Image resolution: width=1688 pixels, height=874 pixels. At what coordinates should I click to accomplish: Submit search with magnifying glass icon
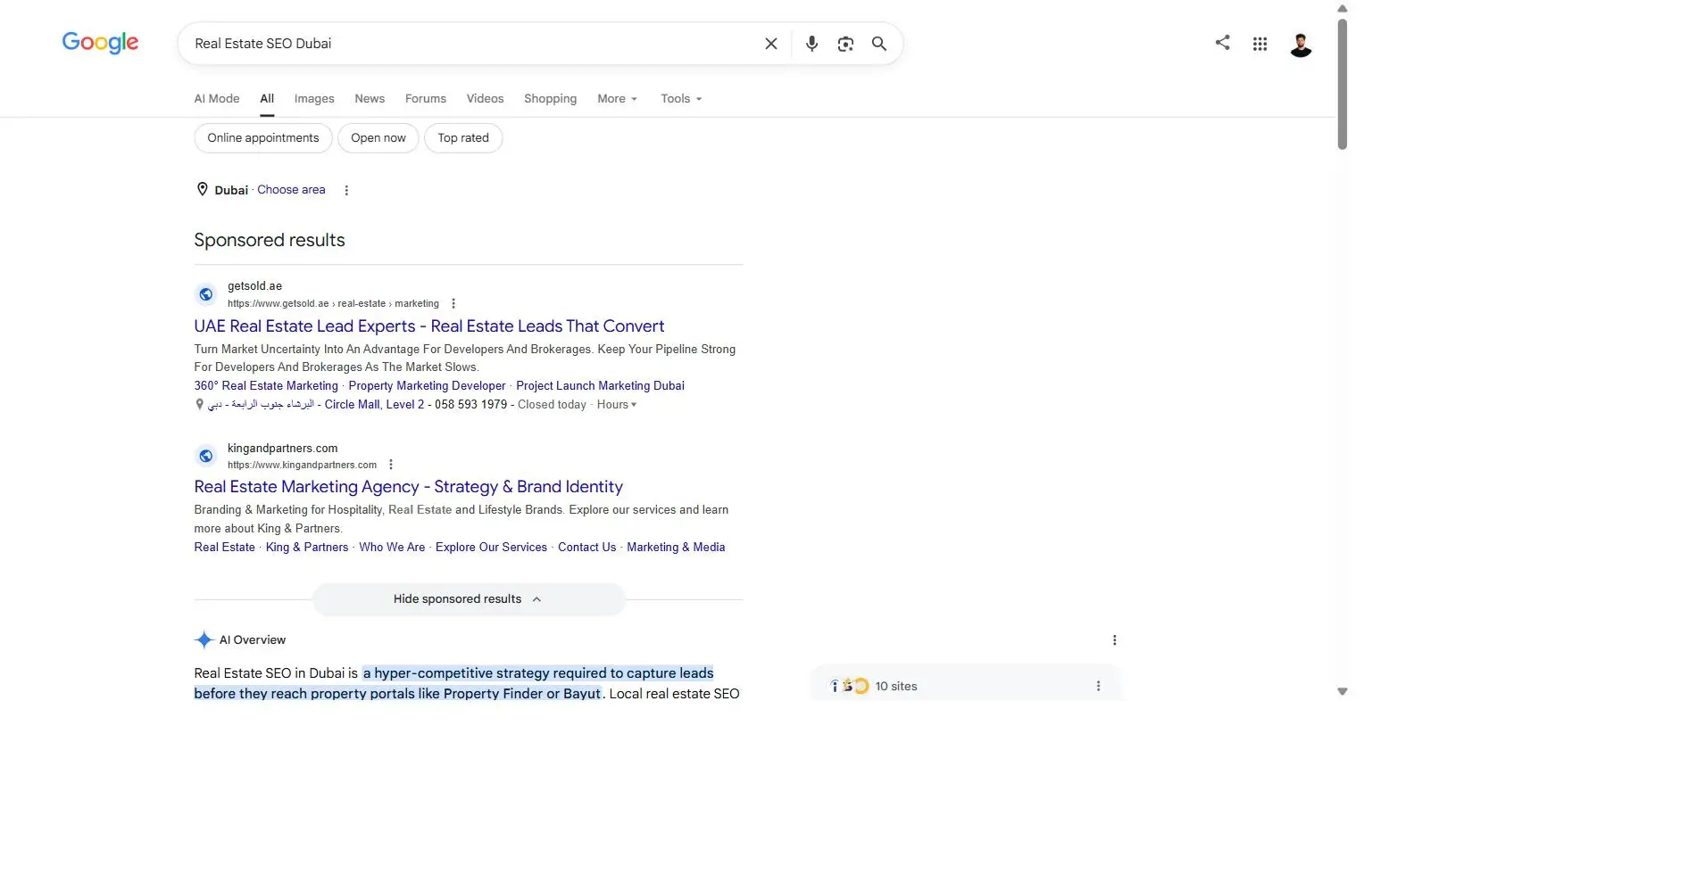click(x=879, y=44)
